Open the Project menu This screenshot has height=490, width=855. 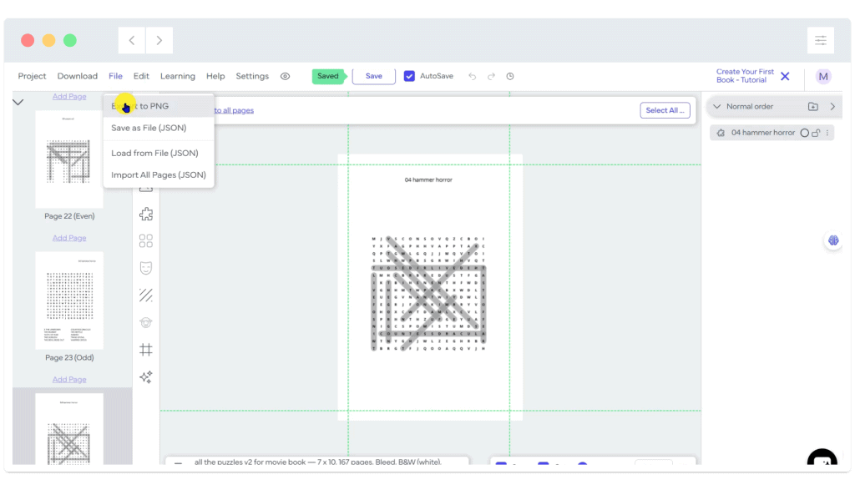coord(33,76)
